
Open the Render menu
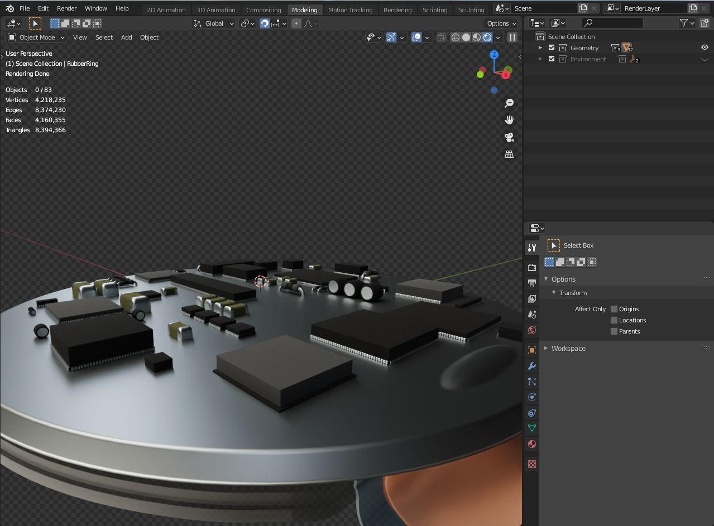click(x=66, y=8)
